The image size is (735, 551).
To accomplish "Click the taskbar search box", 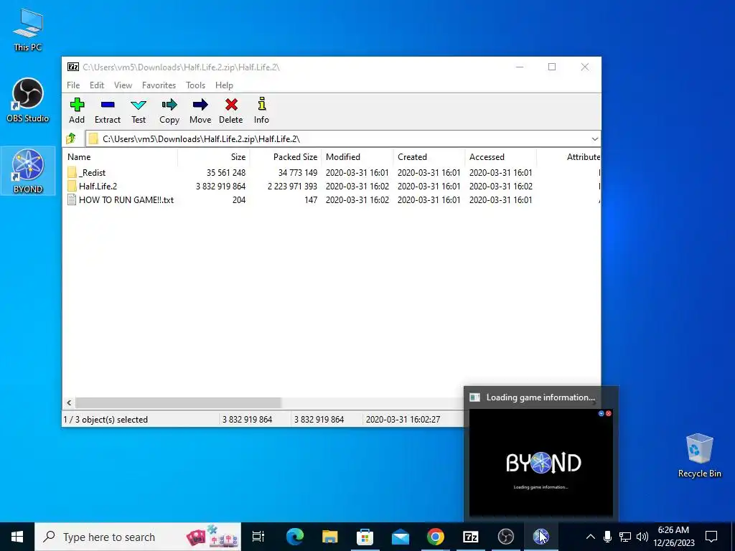I will click(139, 537).
